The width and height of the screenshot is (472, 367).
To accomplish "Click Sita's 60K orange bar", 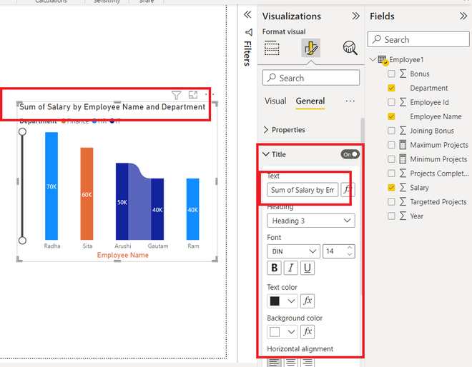I will (87, 194).
